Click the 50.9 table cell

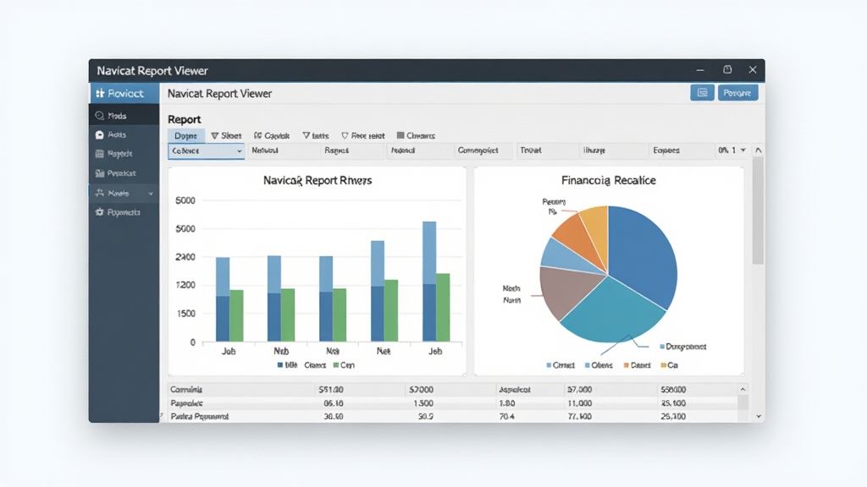426,416
